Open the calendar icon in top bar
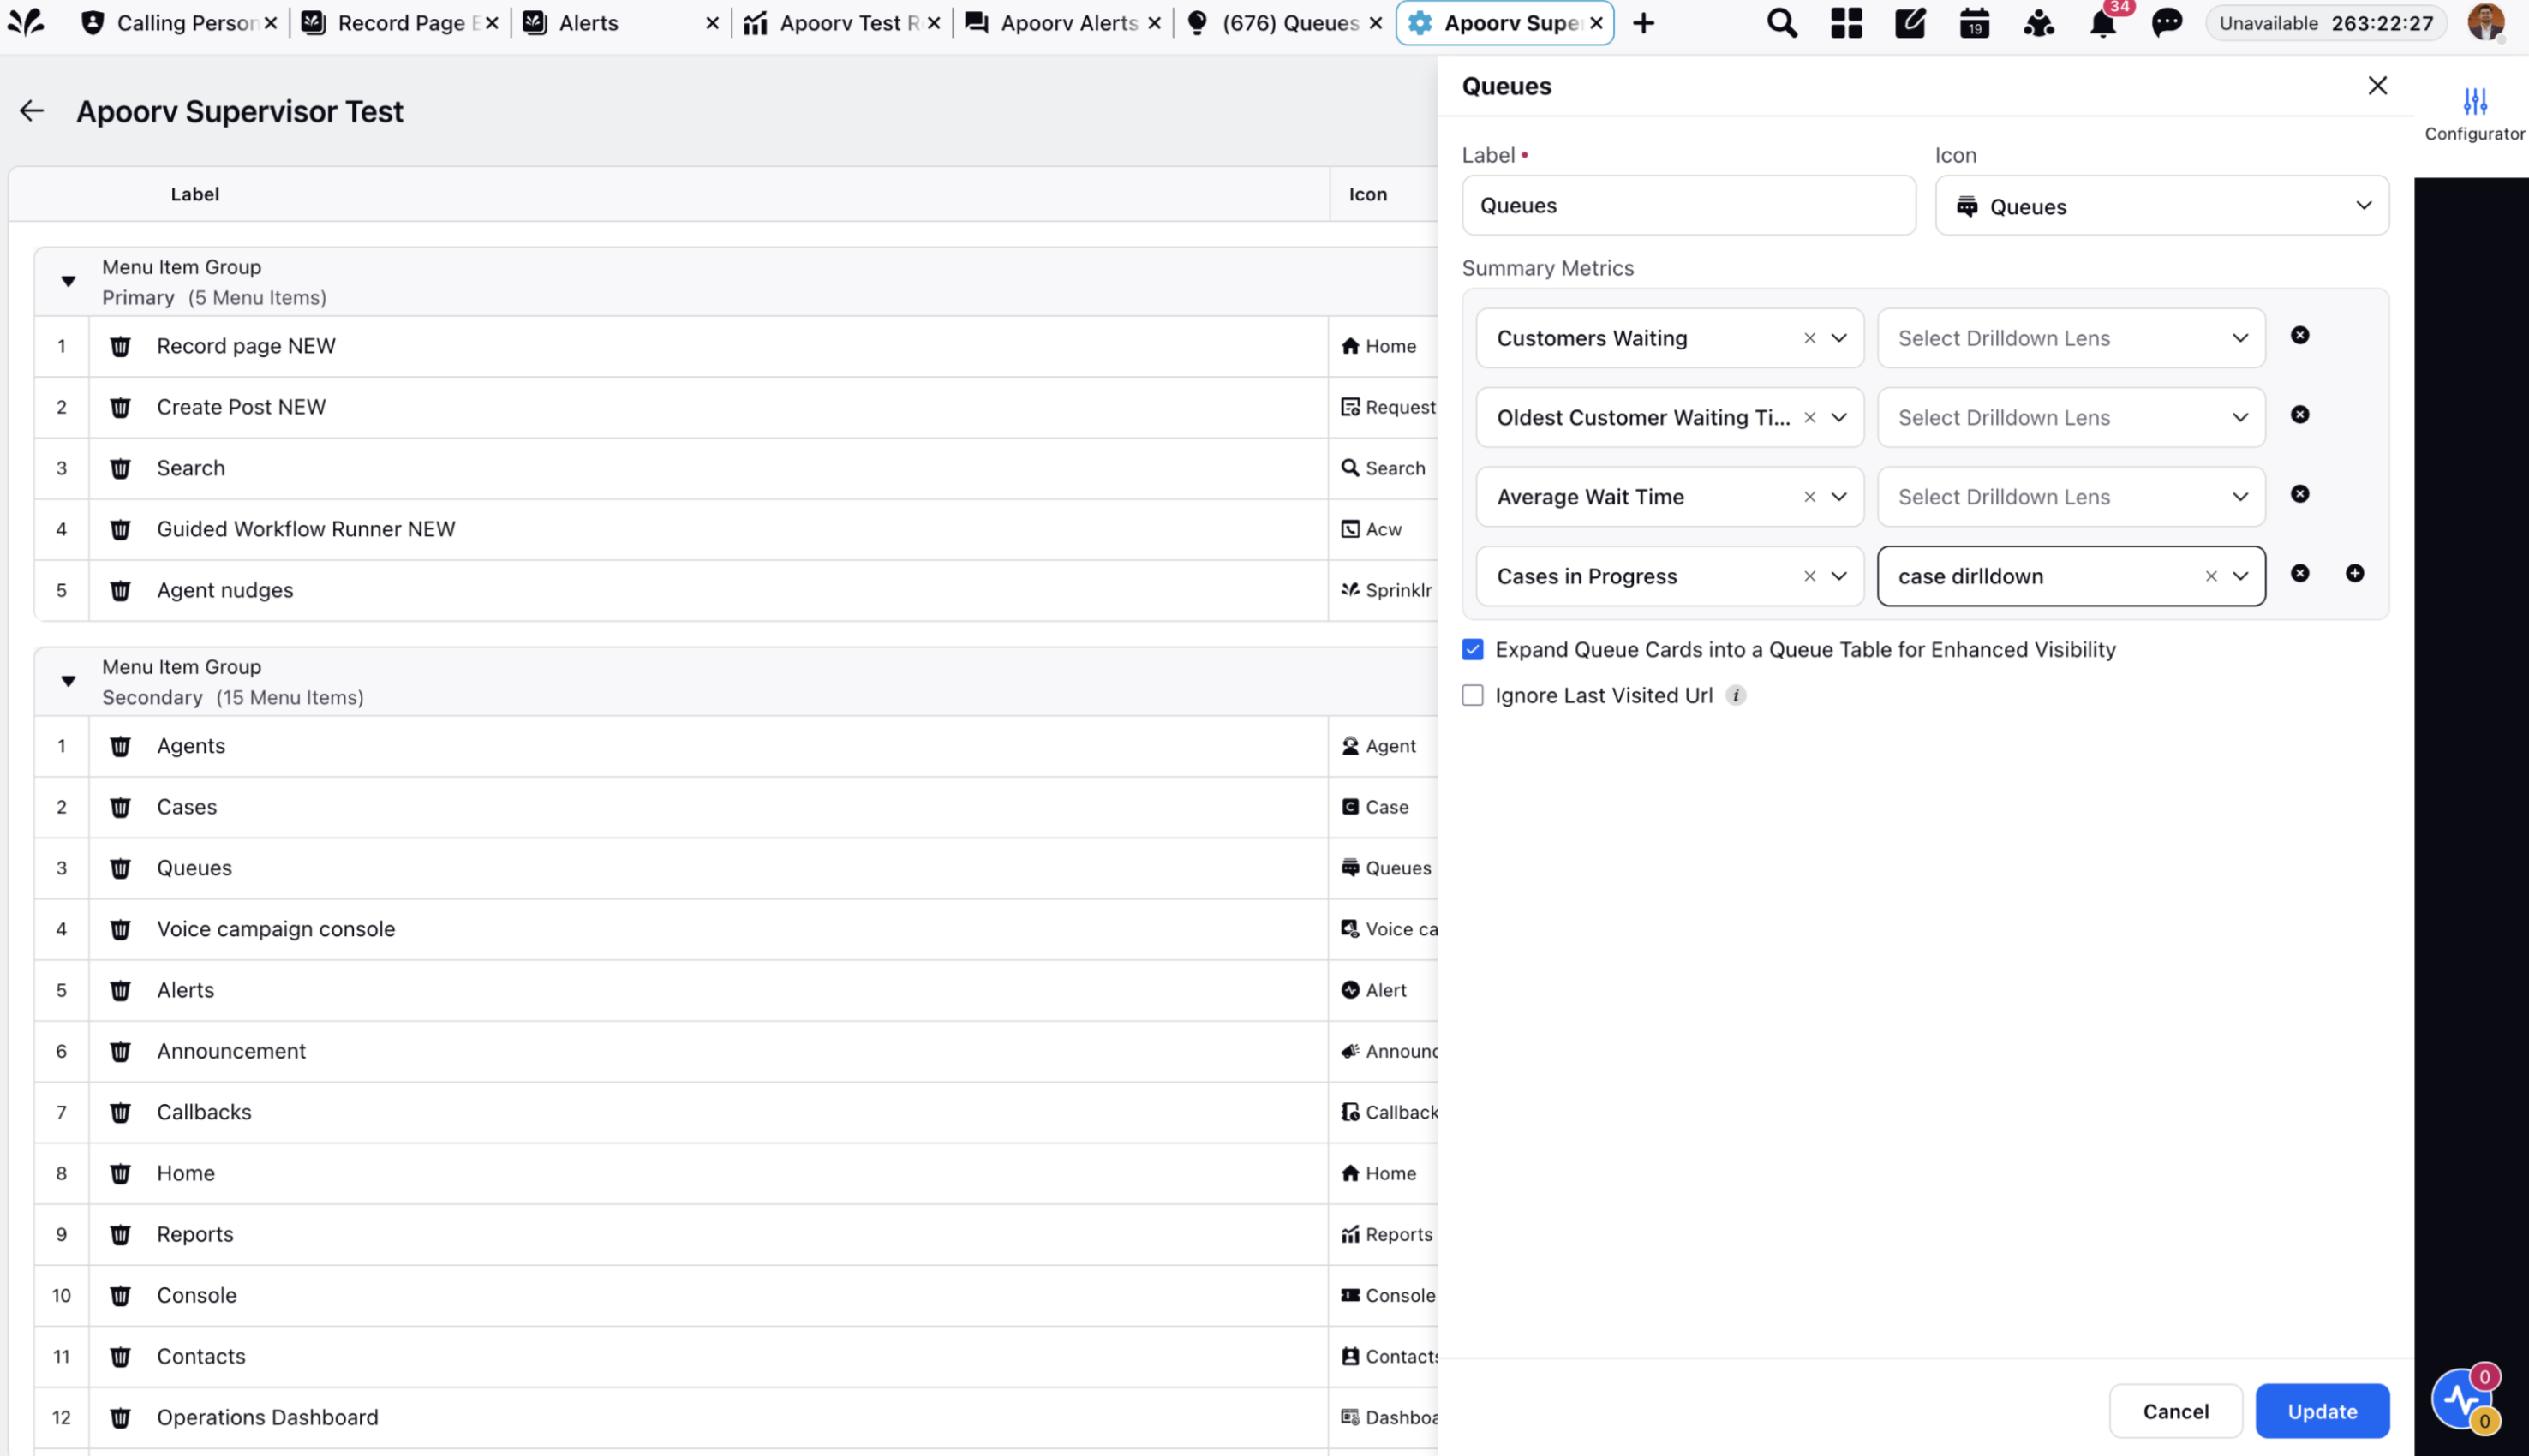2529x1456 pixels. [1974, 23]
